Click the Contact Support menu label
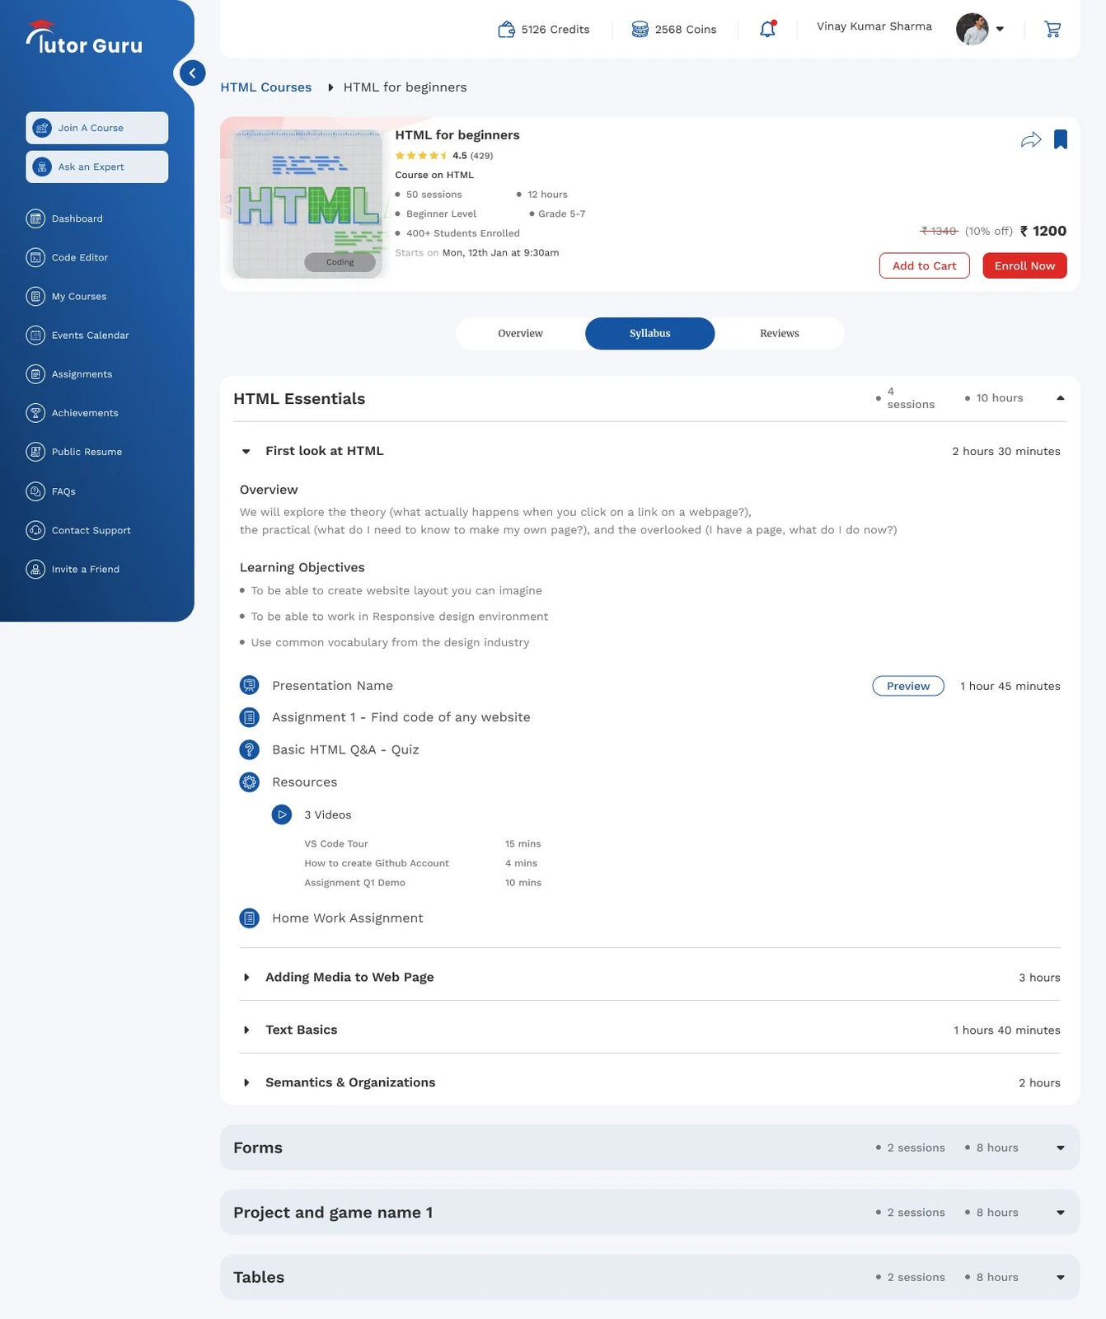The height and width of the screenshot is (1319, 1106). (91, 531)
